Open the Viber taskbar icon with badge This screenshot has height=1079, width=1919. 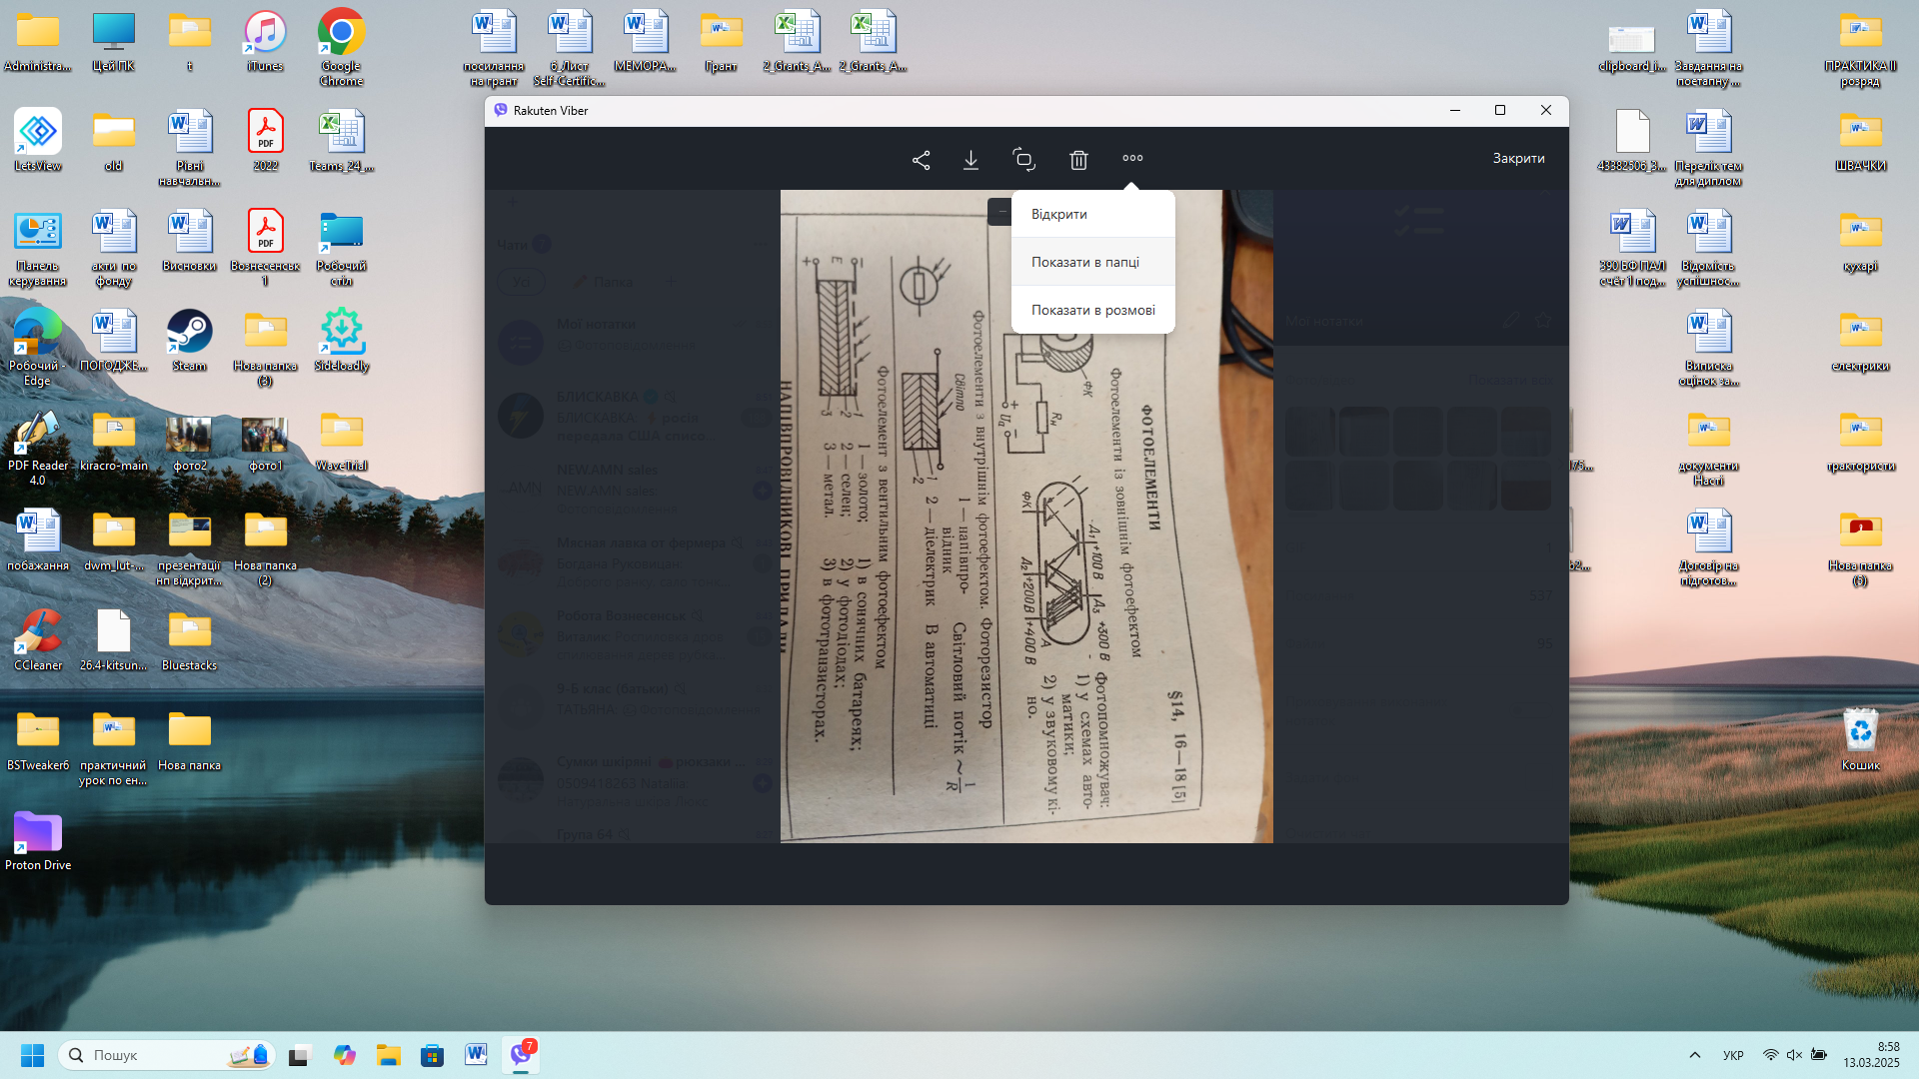521,1055
